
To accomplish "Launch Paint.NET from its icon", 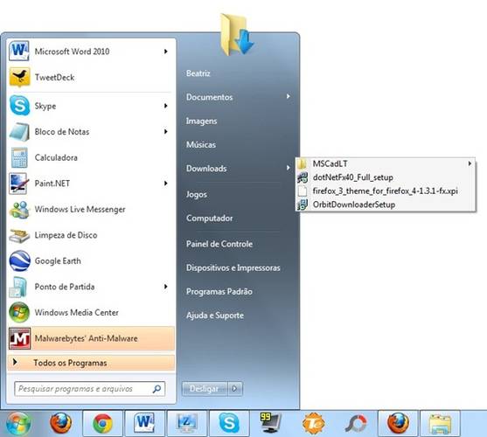I will tap(19, 184).
